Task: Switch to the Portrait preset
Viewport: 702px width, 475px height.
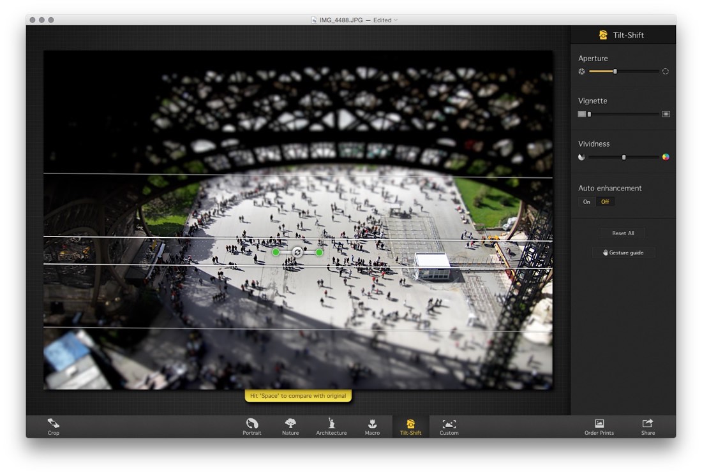Action: (x=251, y=427)
